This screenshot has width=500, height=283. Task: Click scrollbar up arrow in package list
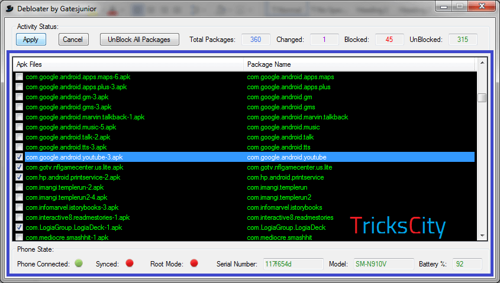[482, 63]
